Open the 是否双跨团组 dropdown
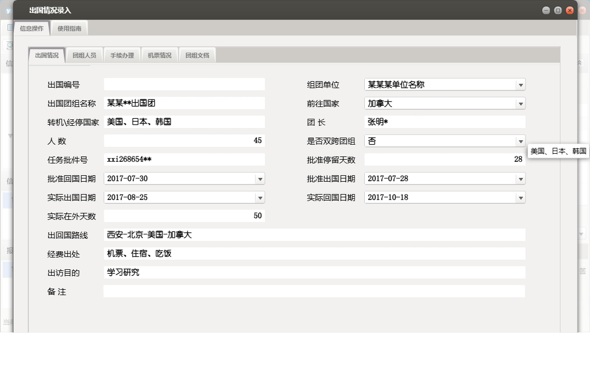 point(520,141)
